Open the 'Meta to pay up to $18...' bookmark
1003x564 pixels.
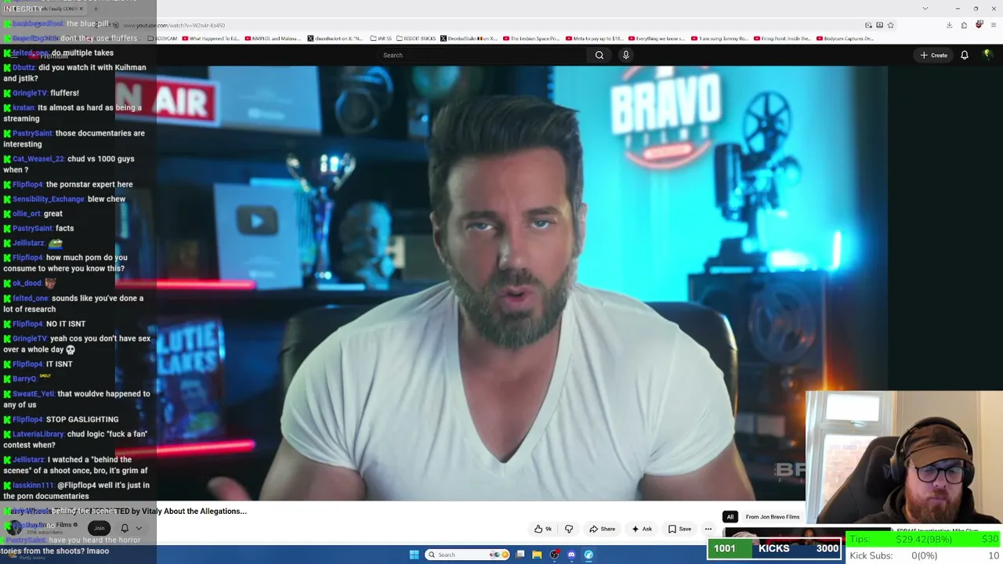593,38
